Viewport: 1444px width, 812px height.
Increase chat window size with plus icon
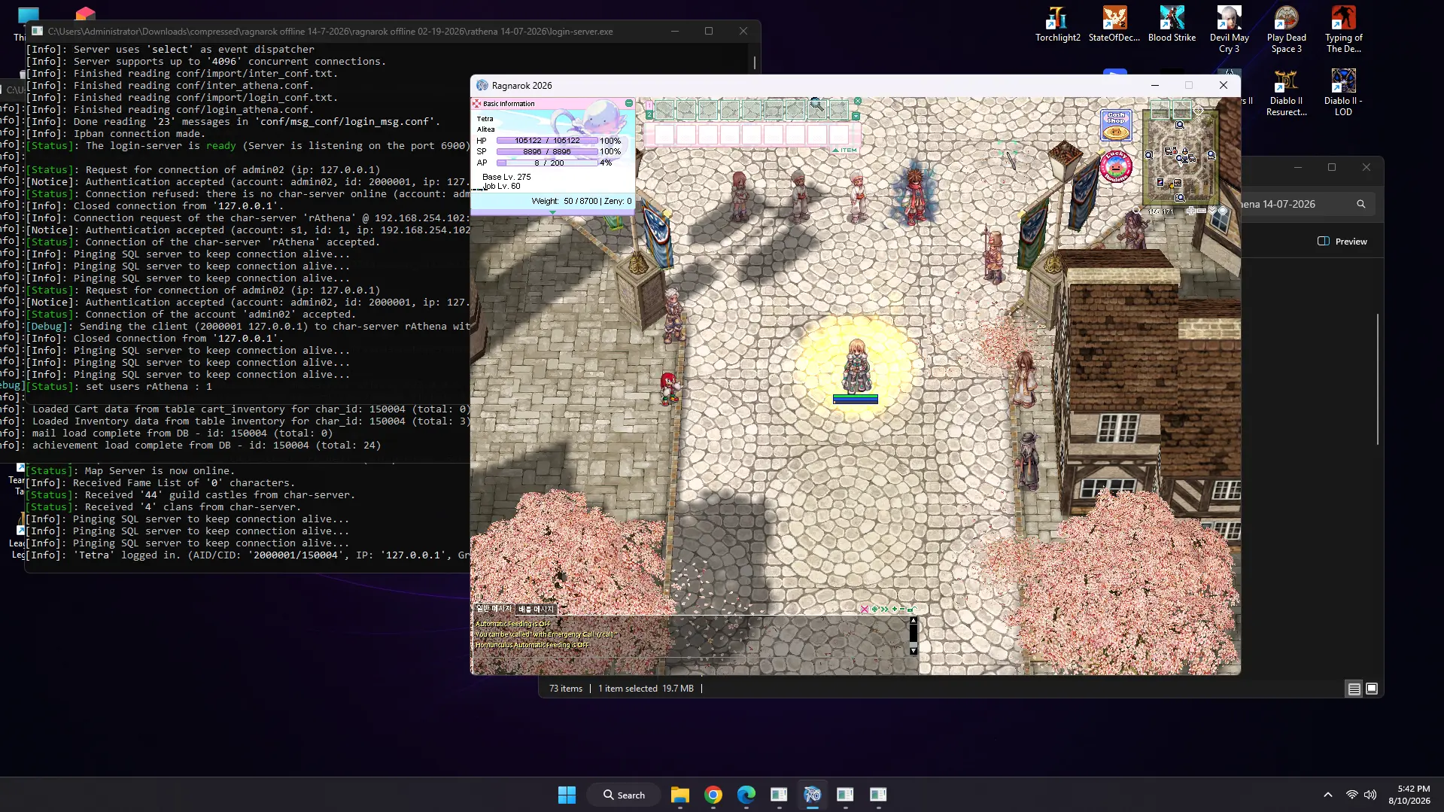click(x=894, y=610)
